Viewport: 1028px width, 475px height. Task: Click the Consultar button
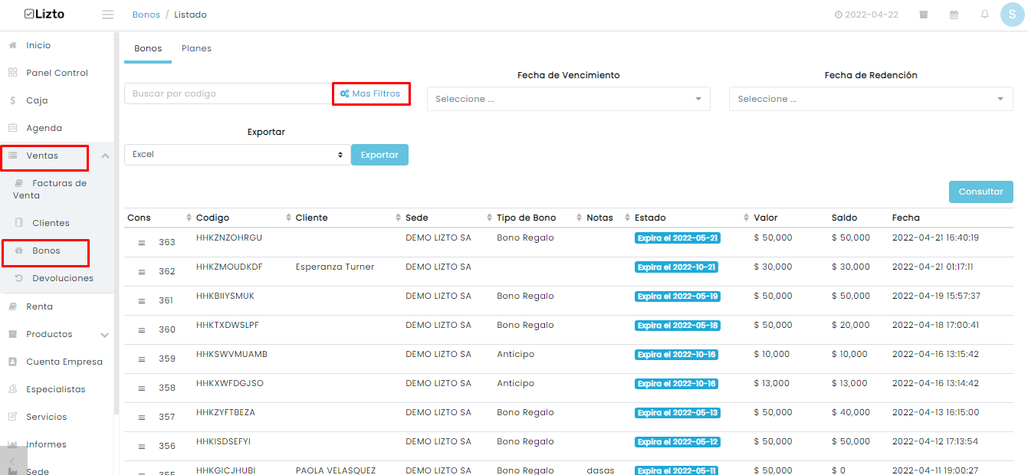(x=980, y=192)
